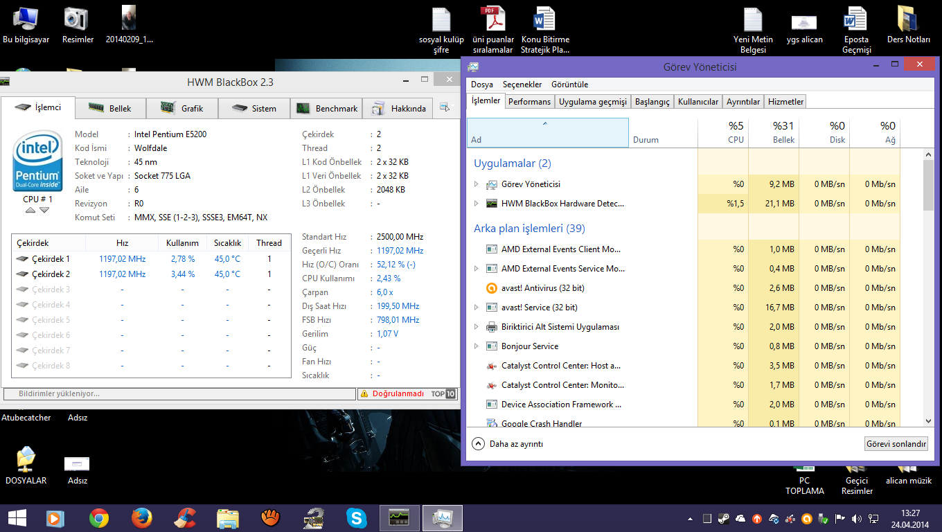
Task: Click the Geçerli Hız value 1197,02 MHz
Action: coord(400,251)
